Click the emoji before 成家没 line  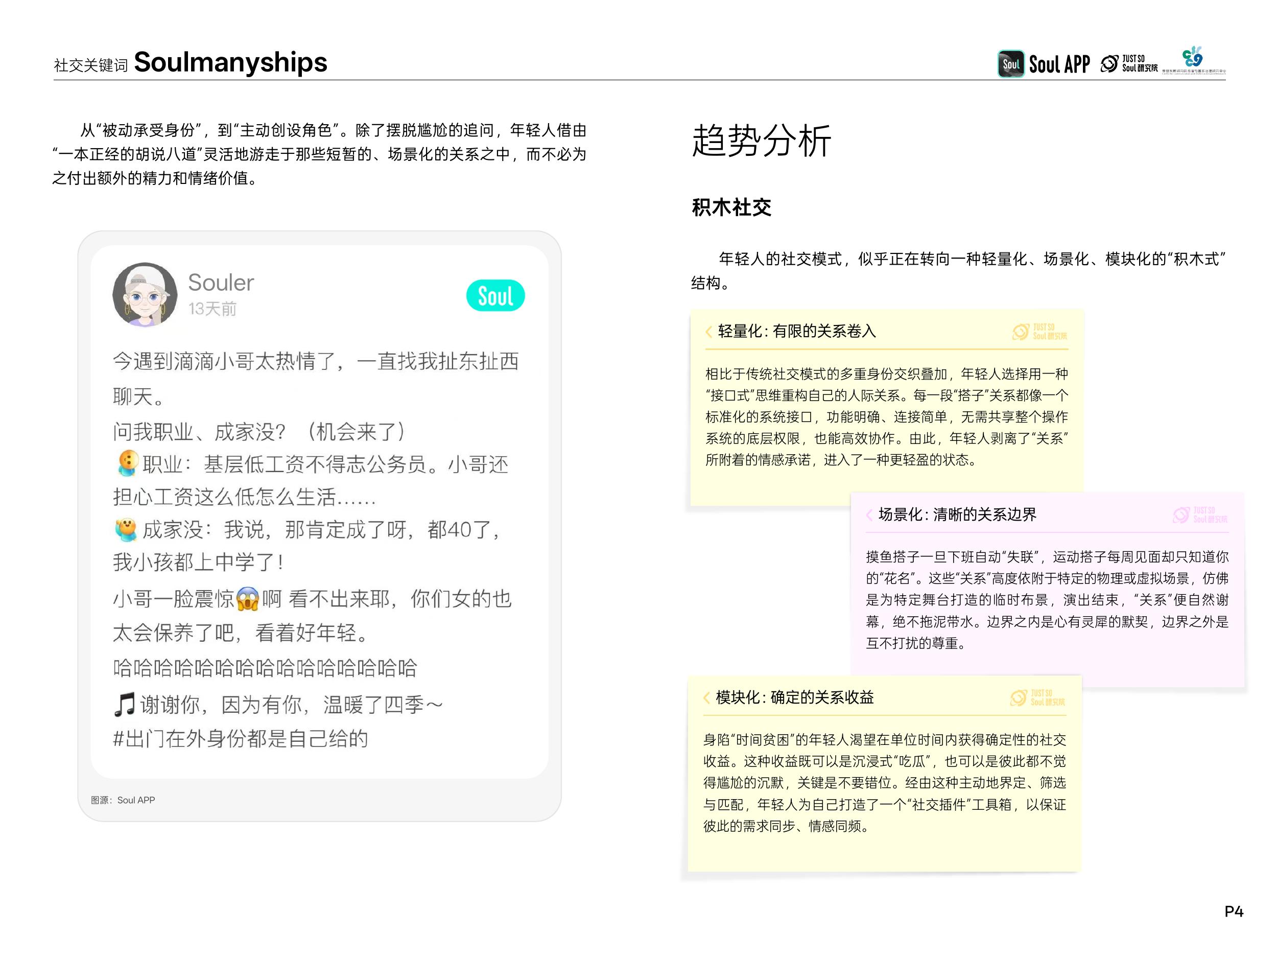point(126,529)
